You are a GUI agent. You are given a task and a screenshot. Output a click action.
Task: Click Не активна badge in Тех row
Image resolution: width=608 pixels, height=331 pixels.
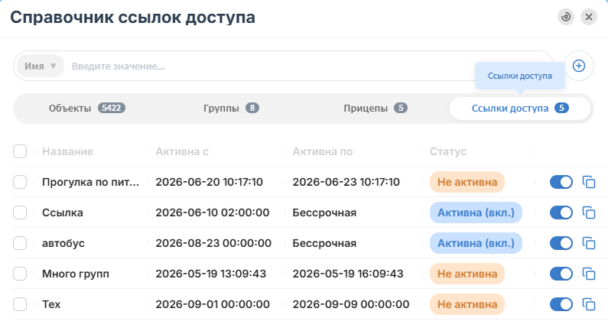point(467,304)
